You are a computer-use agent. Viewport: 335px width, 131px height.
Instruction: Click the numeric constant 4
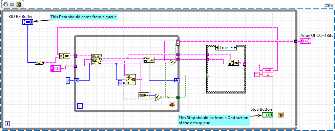120,83
